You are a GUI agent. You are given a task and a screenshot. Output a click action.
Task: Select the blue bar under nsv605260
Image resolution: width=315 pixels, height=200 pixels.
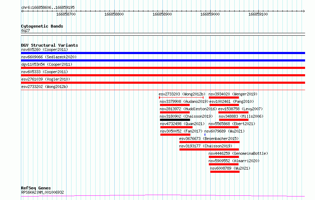point(163,53)
